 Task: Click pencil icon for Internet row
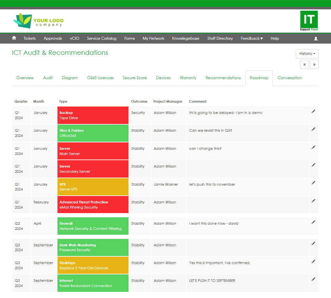[x=313, y=279]
